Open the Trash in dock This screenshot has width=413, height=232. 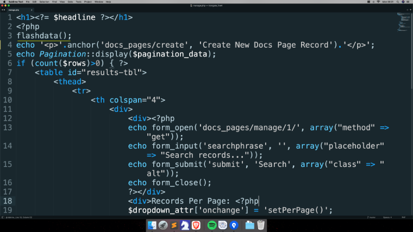coord(261,225)
